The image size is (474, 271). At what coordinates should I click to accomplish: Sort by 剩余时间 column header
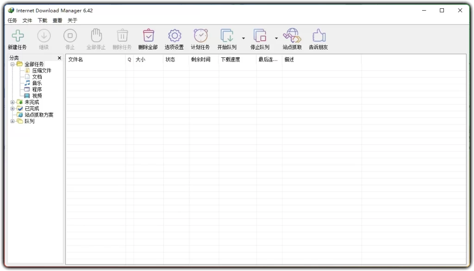click(x=204, y=60)
